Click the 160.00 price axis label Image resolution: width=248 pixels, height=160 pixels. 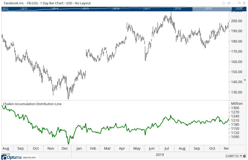click(x=237, y=62)
